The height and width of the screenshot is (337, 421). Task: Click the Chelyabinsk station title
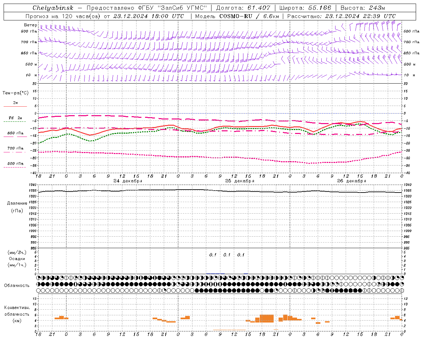53,8
